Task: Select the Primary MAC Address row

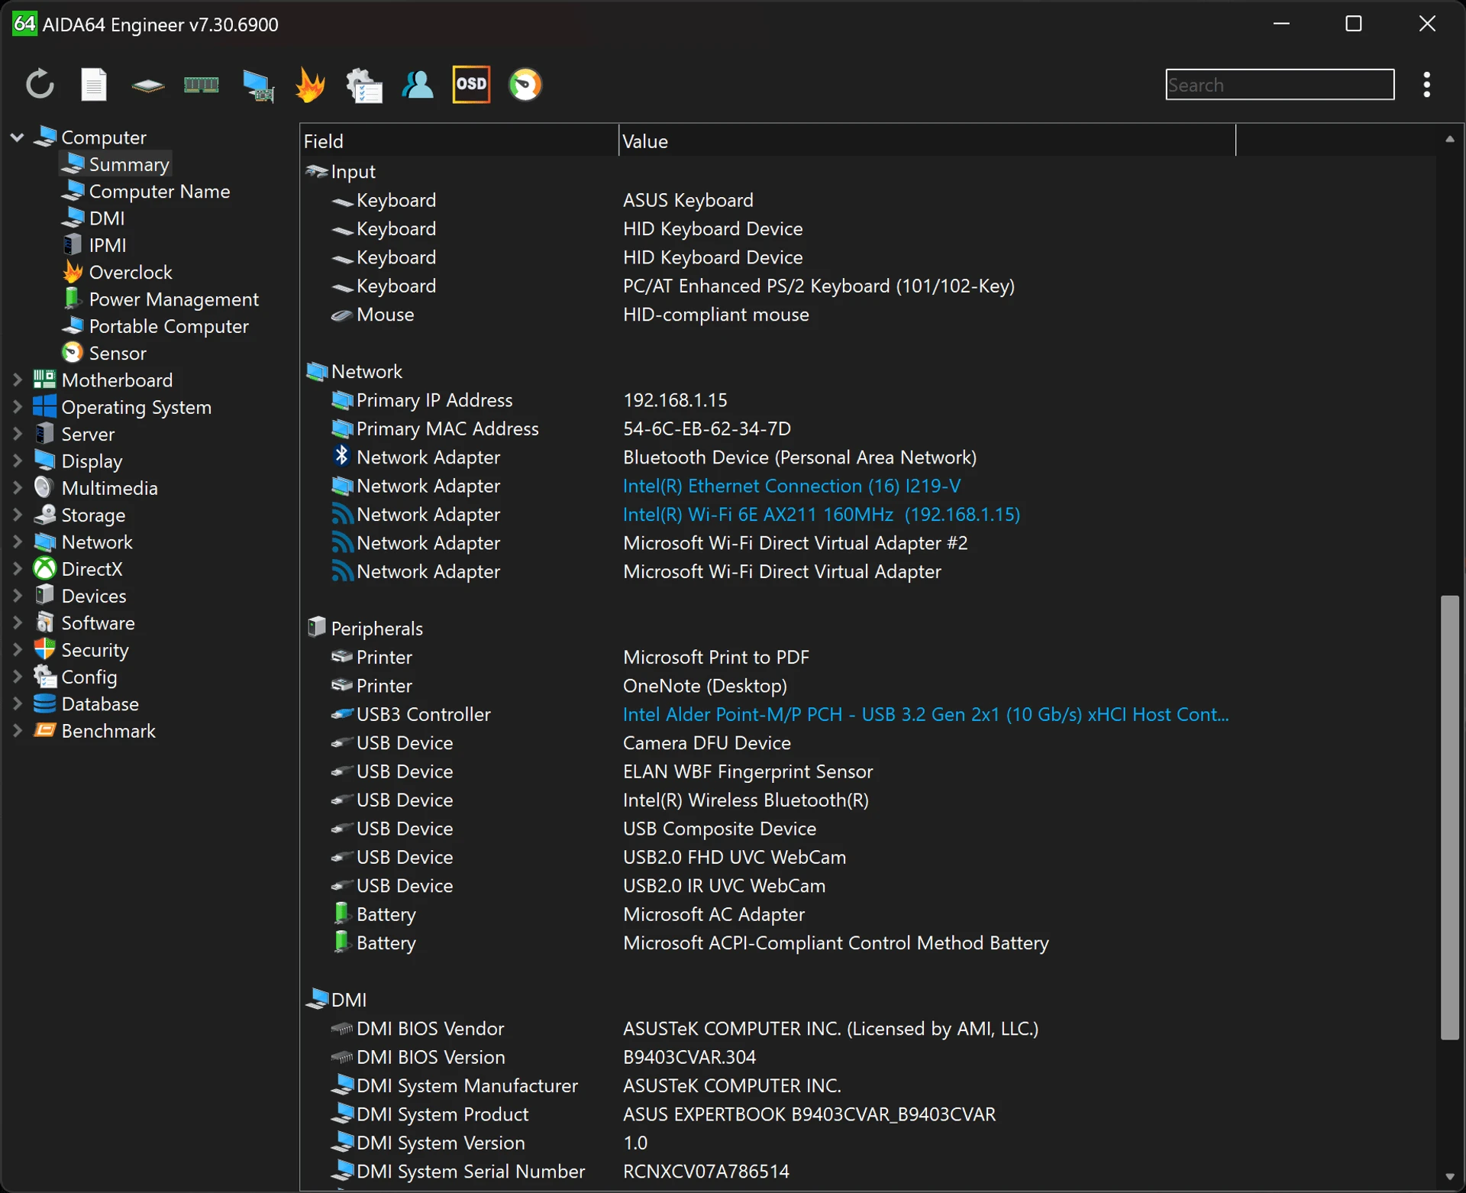Action: click(x=867, y=428)
